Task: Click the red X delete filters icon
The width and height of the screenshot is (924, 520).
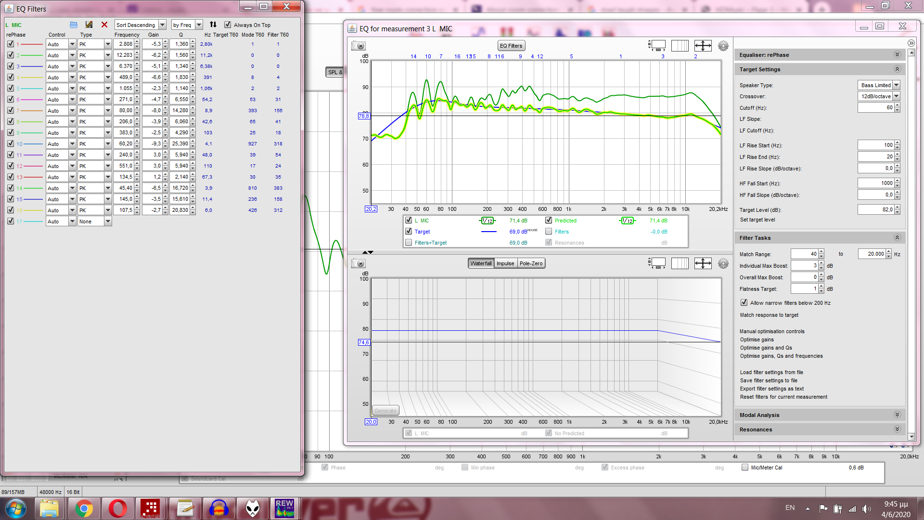Action: click(104, 25)
